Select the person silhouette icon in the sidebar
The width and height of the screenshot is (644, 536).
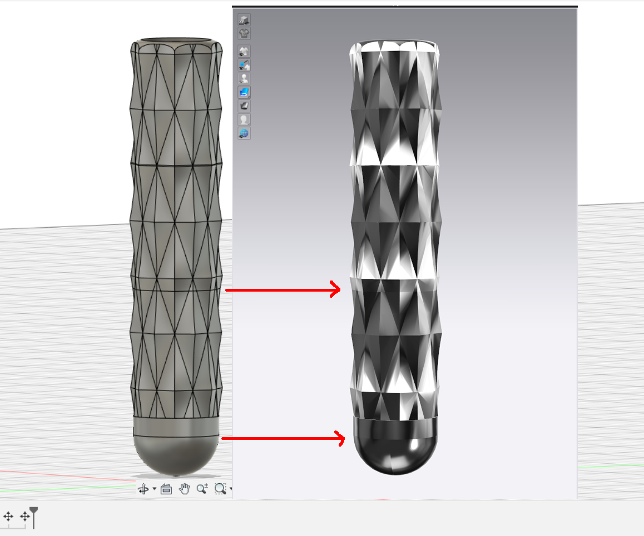pyautogui.click(x=243, y=119)
